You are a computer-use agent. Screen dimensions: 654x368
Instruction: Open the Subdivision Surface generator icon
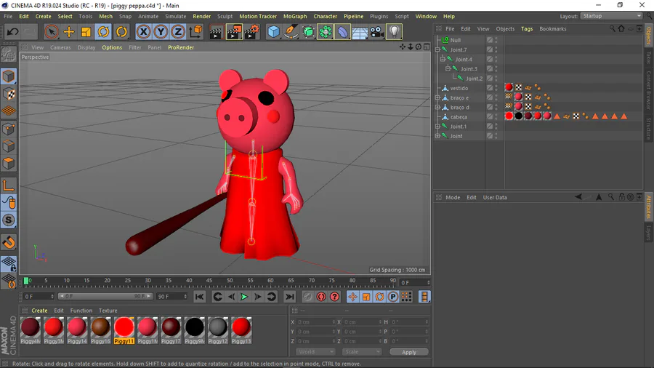pos(308,32)
